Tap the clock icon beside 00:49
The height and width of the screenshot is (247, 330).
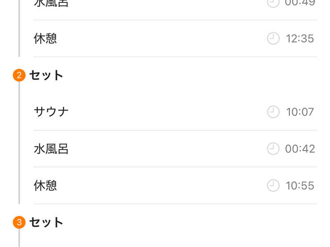pyautogui.click(x=273, y=2)
